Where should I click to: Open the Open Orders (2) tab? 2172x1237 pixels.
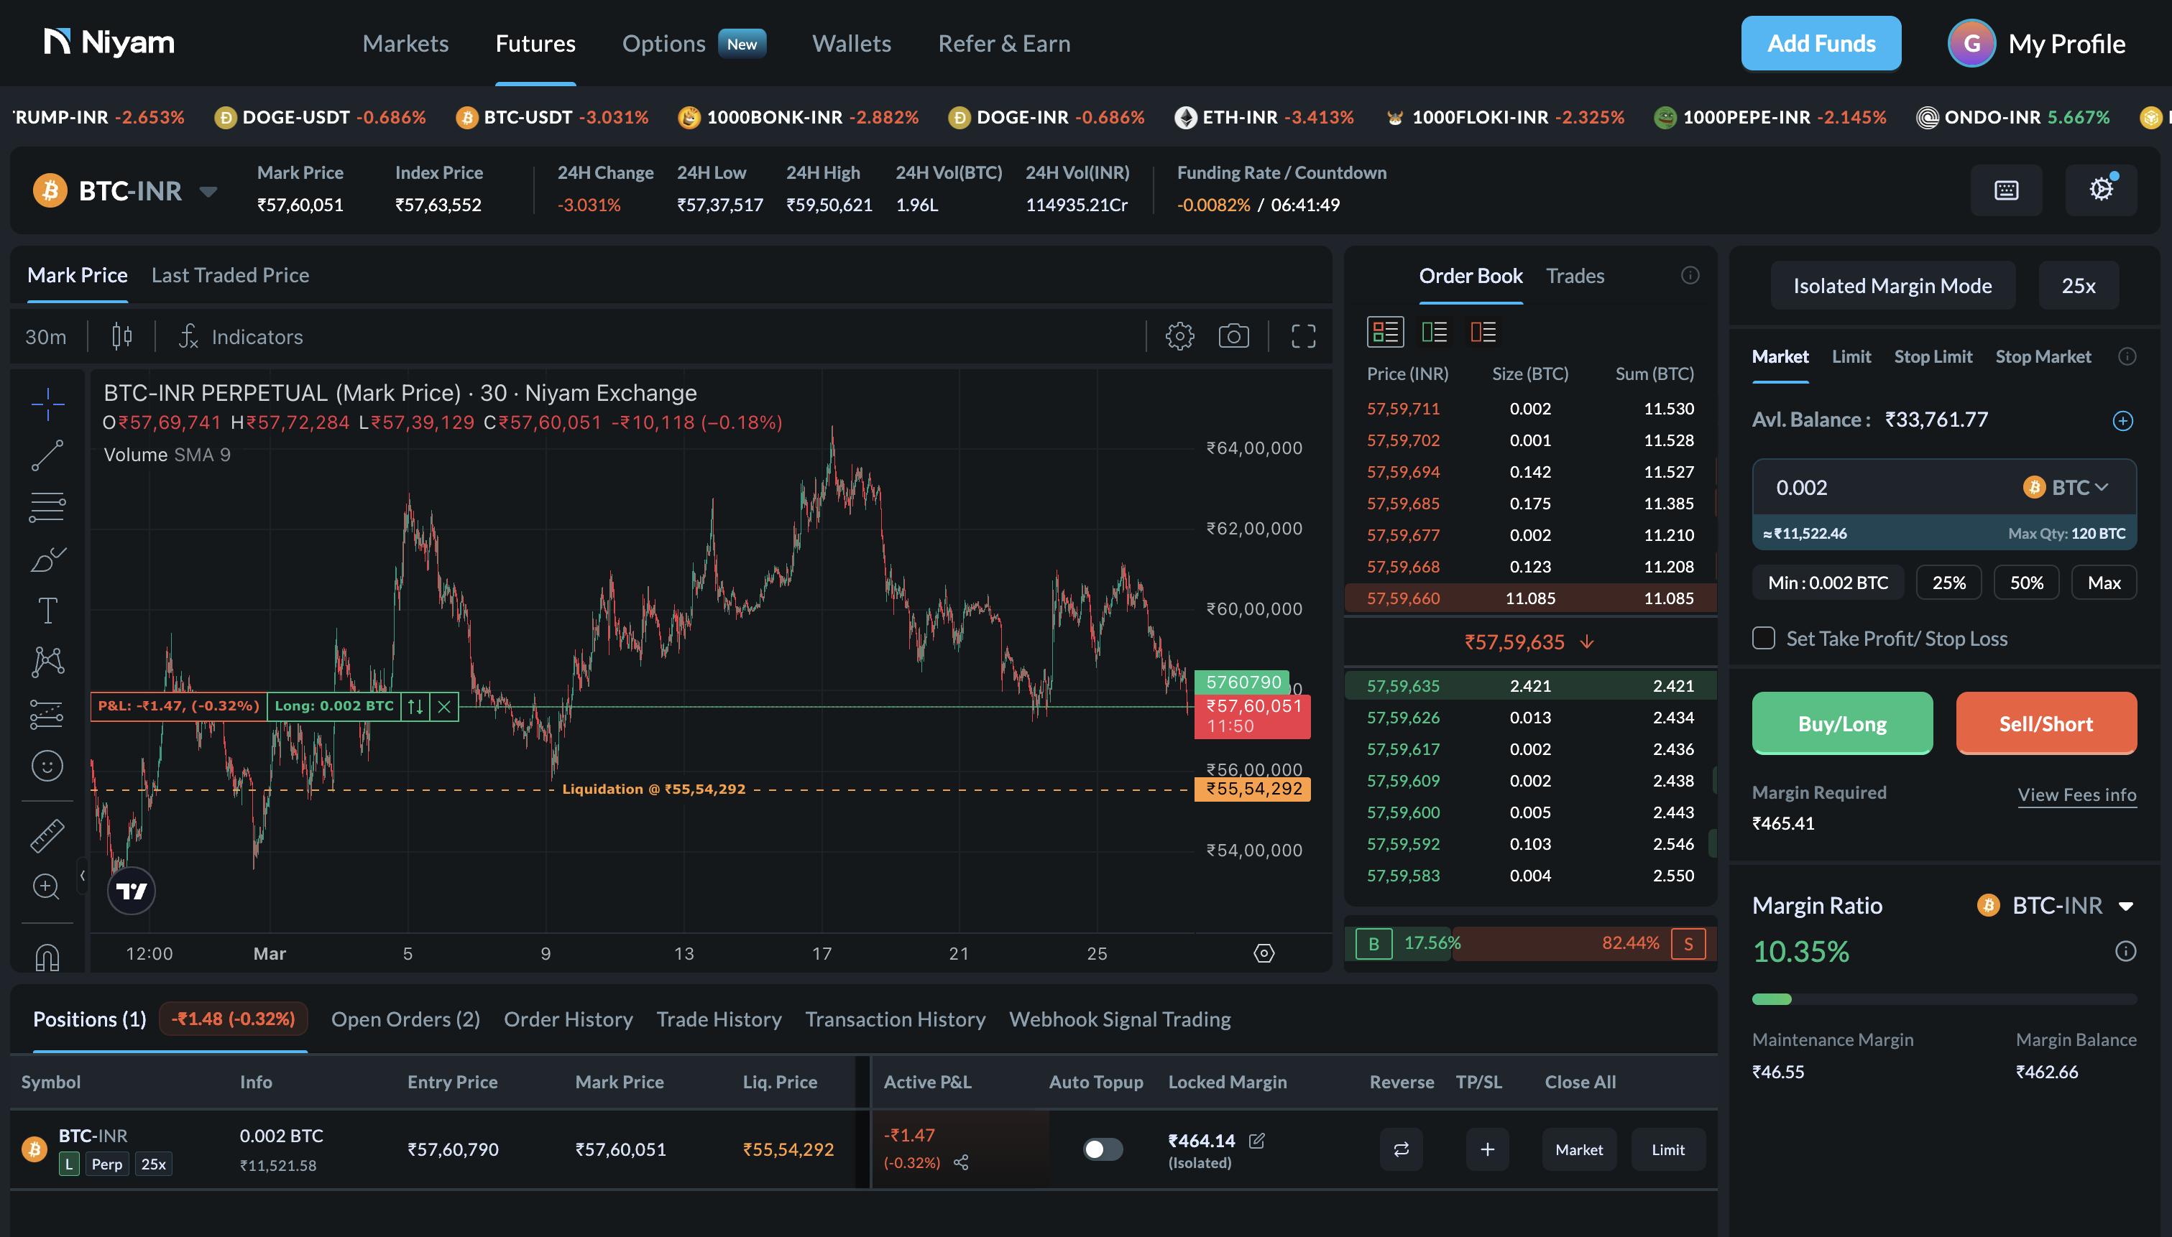[405, 1019]
